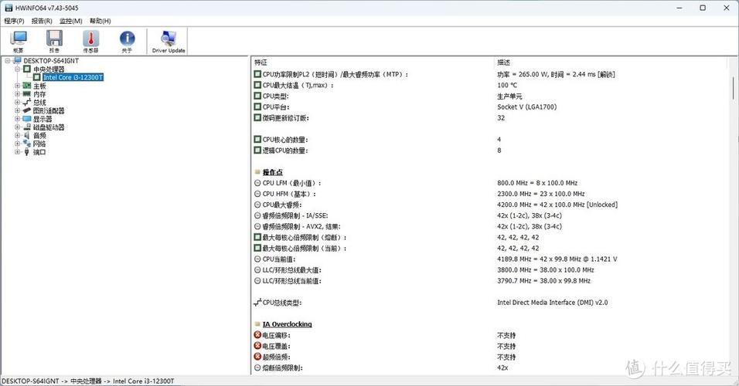Image resolution: width=739 pixels, height=386 pixels.
Task: Click the clock icon beside CPU最大睿频
Action: (x=257, y=205)
